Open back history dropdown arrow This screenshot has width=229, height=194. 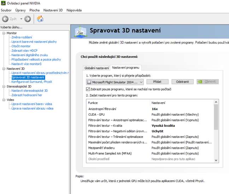tap(21, 19)
